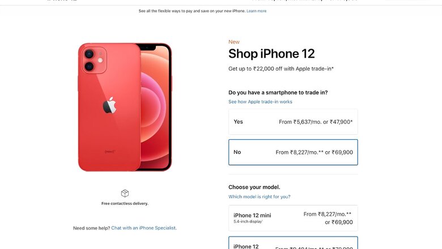Click the ₹22,000 trade-in offer text

(281, 68)
